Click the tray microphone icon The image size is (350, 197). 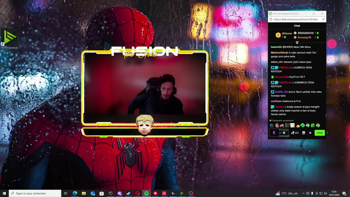[312, 193]
